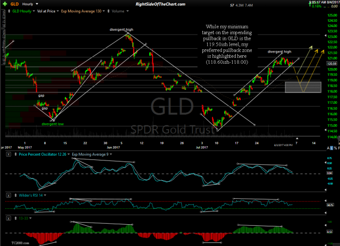The width and height of the screenshot is (340, 246).
Task: Toggle the % percent scale button
Action: 335,148
